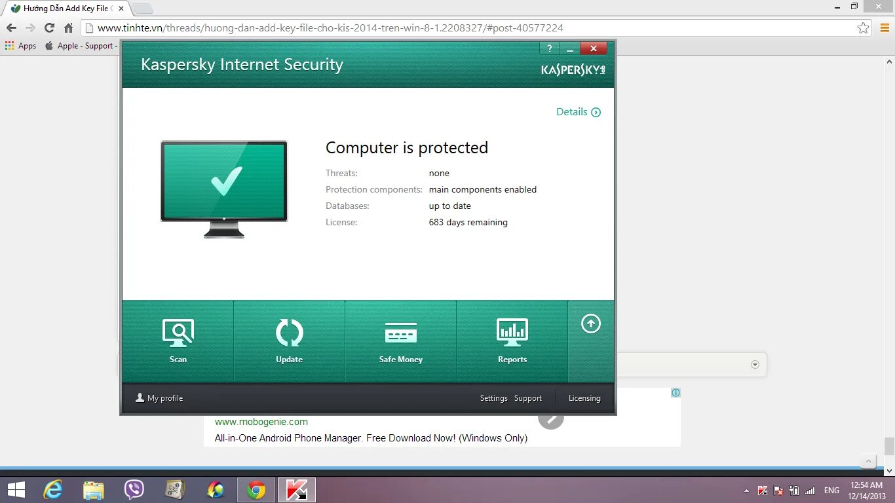Open the Scan section in Kaspersky
This screenshot has width=895, height=503.
click(x=178, y=341)
